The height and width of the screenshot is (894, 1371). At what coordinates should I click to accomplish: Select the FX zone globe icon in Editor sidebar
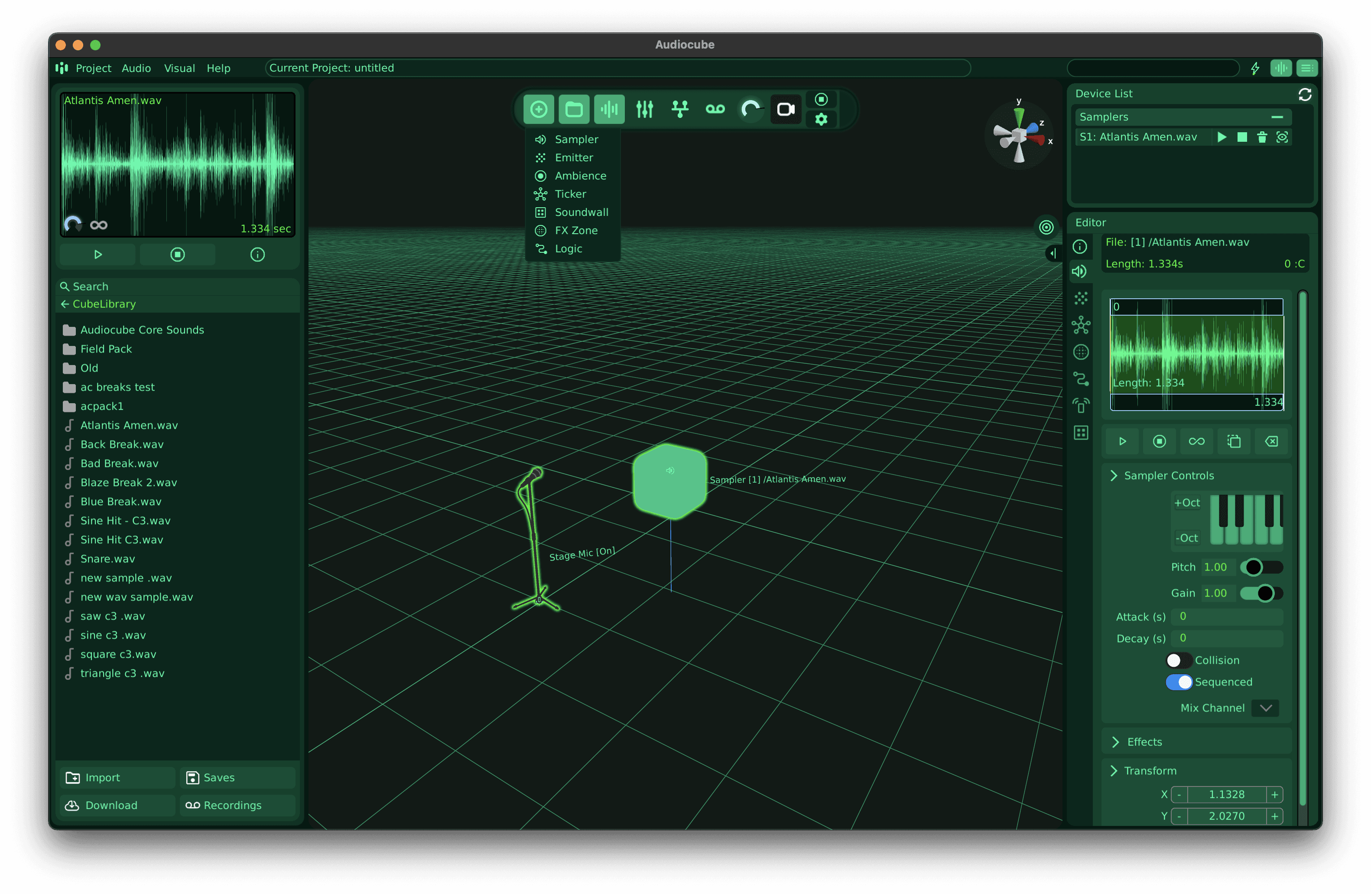(1081, 352)
